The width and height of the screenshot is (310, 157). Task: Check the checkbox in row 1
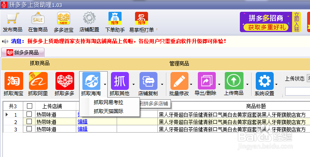tap(29, 114)
